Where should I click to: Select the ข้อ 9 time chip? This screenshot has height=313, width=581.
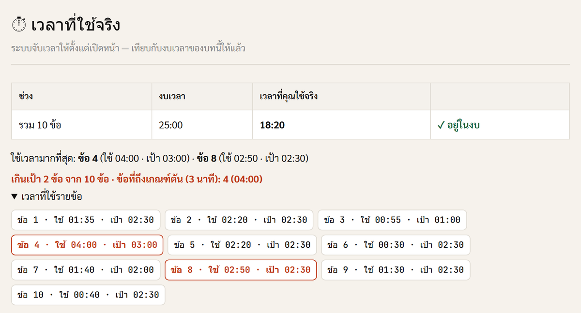396,270
